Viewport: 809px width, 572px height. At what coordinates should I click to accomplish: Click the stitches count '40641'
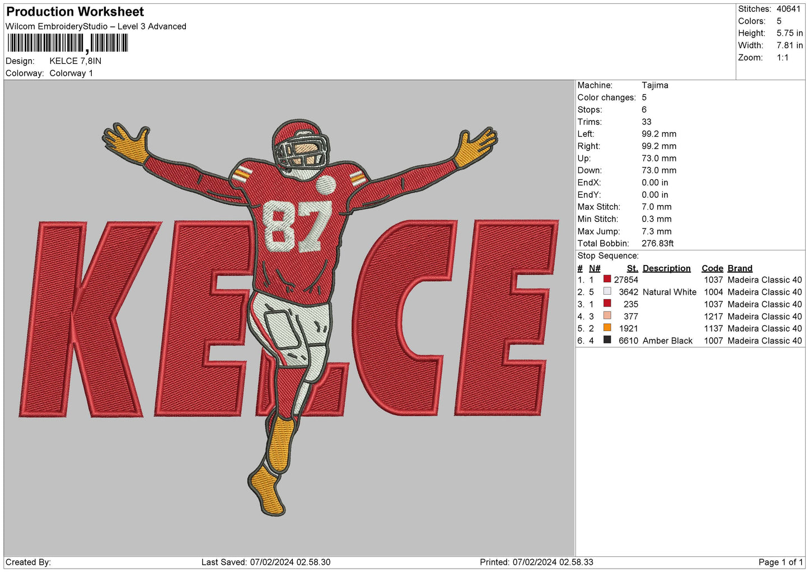click(788, 9)
